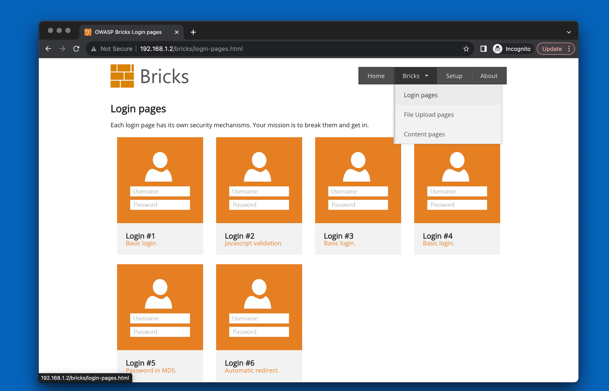609x391 pixels.
Task: Click the Not Secure warning icon
Action: (94, 49)
